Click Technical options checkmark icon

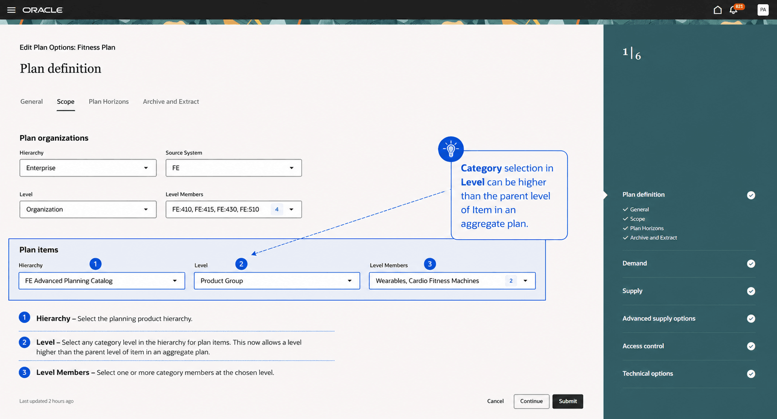[751, 374]
